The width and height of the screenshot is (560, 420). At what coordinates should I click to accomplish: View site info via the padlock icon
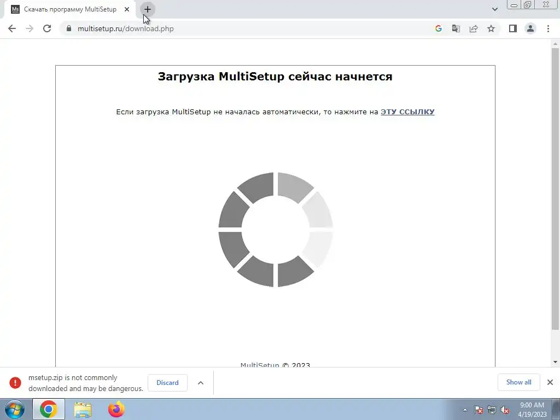click(x=69, y=28)
